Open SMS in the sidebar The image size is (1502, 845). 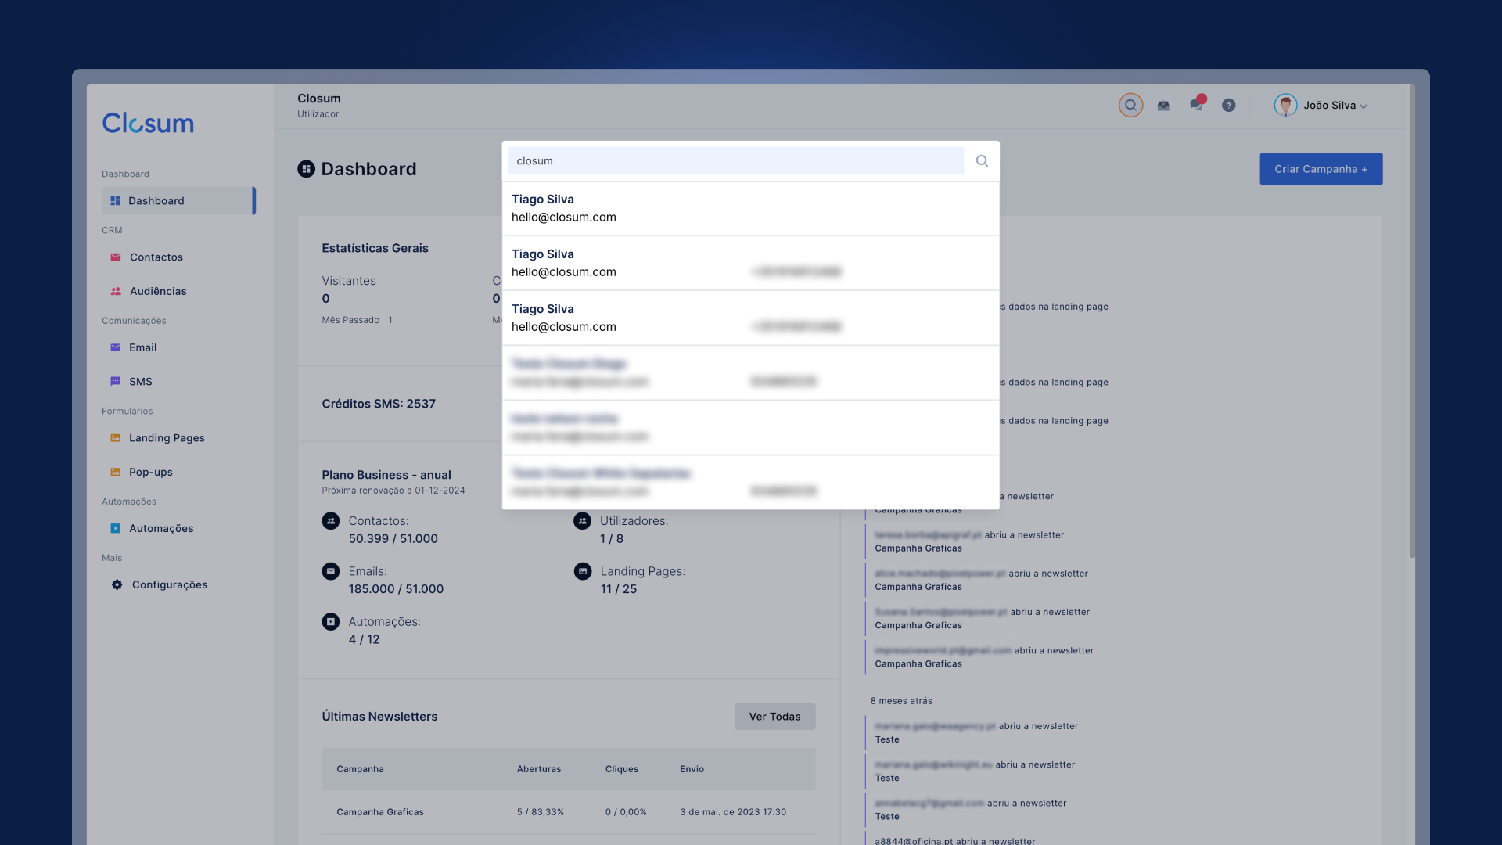click(141, 382)
